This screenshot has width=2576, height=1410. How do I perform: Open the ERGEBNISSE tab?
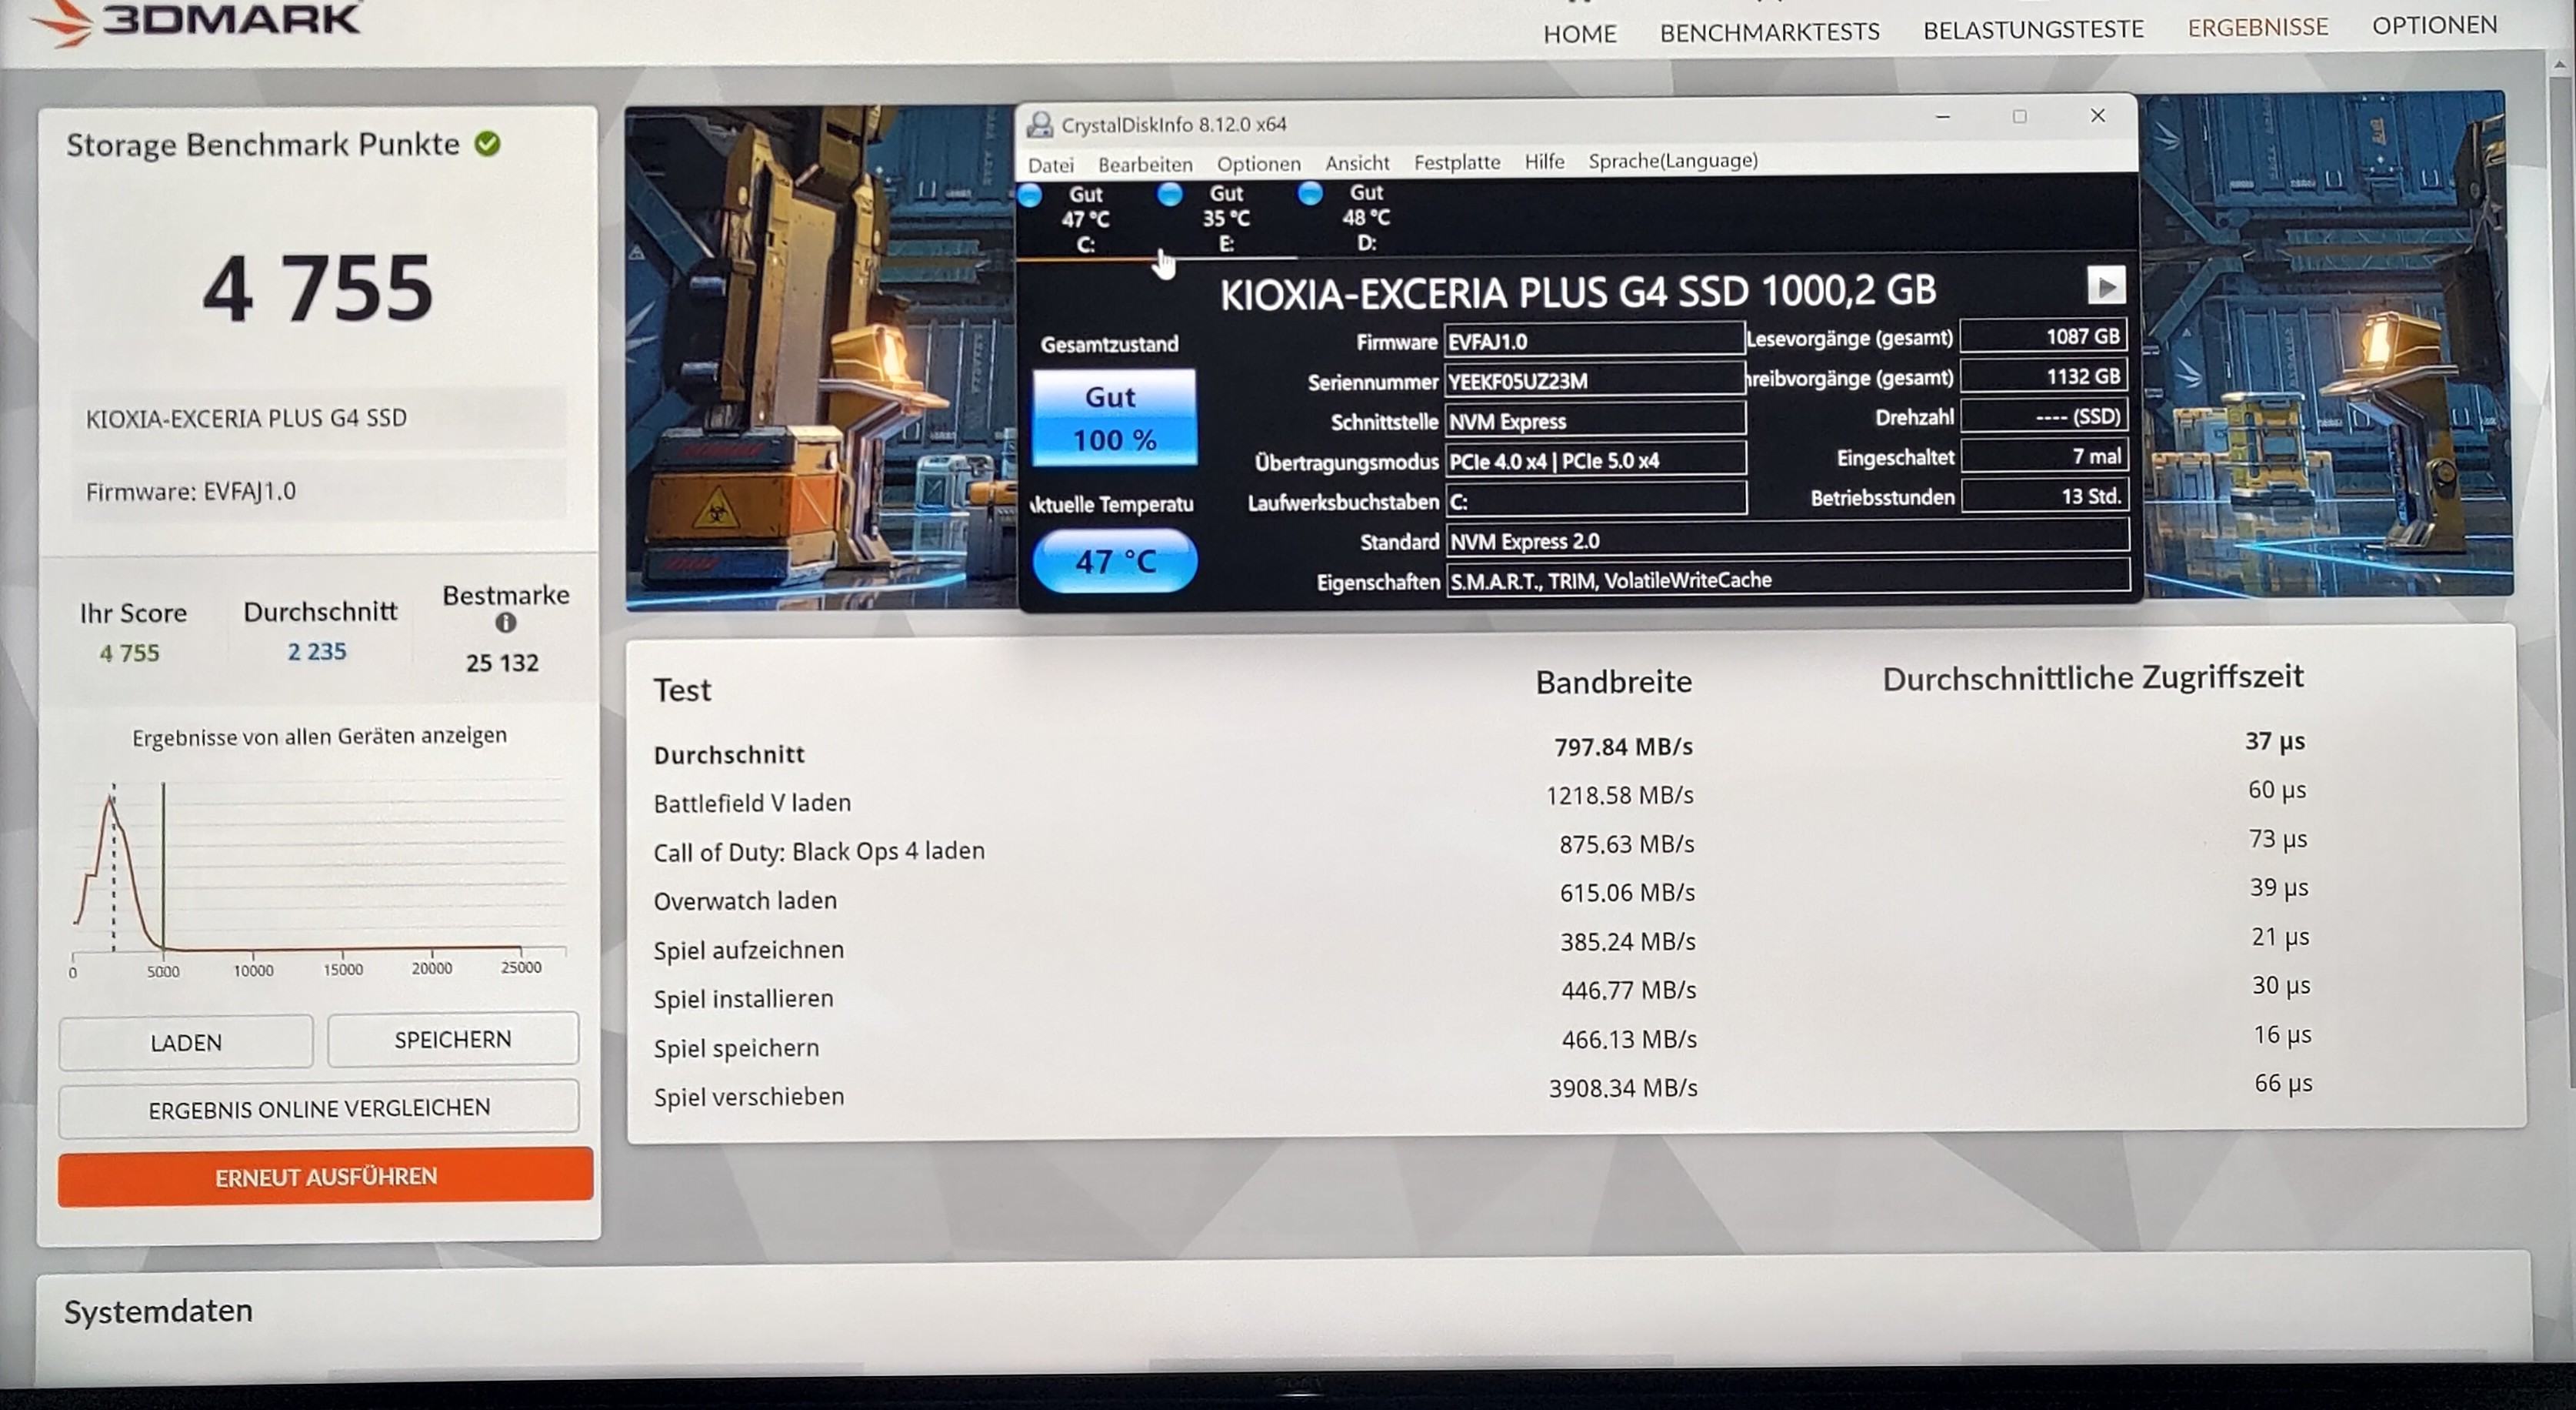point(2257,27)
